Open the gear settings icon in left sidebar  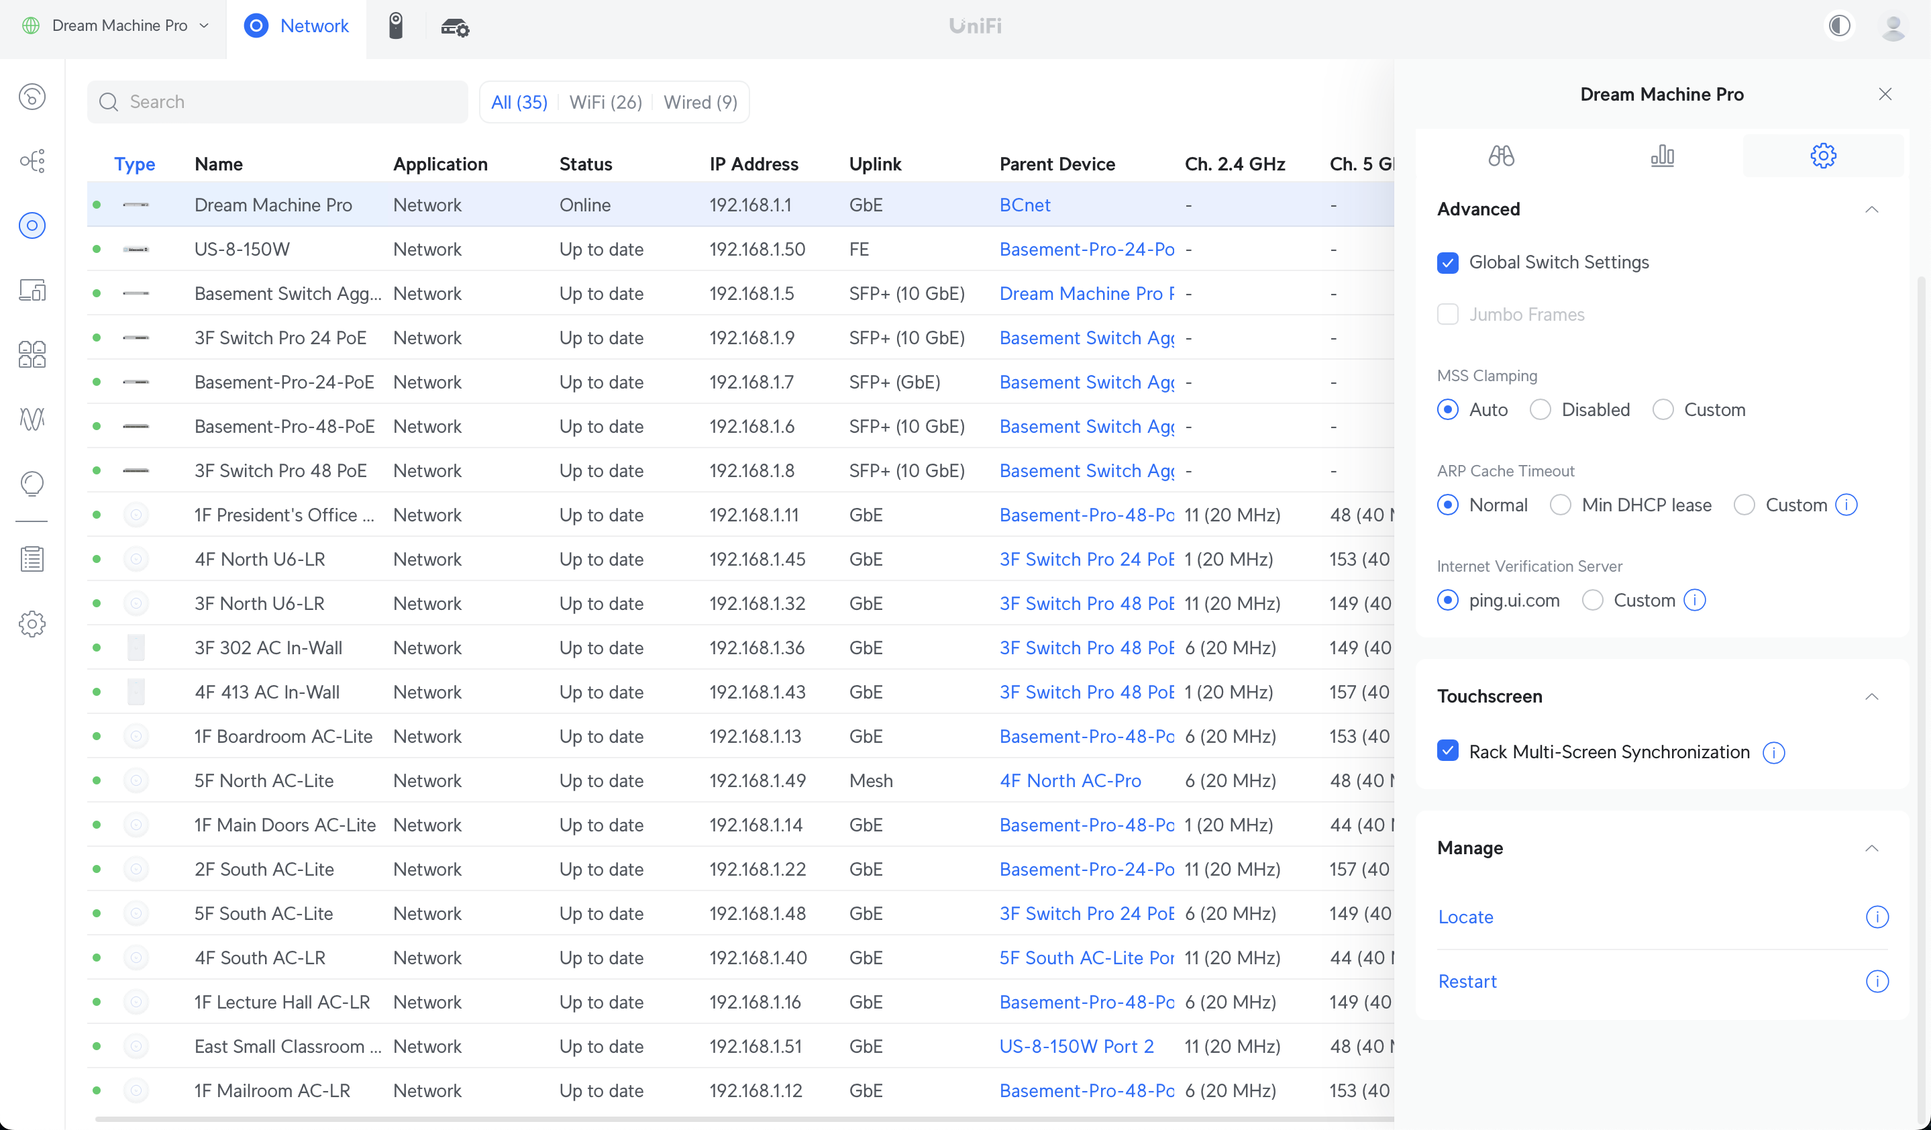pos(32,623)
